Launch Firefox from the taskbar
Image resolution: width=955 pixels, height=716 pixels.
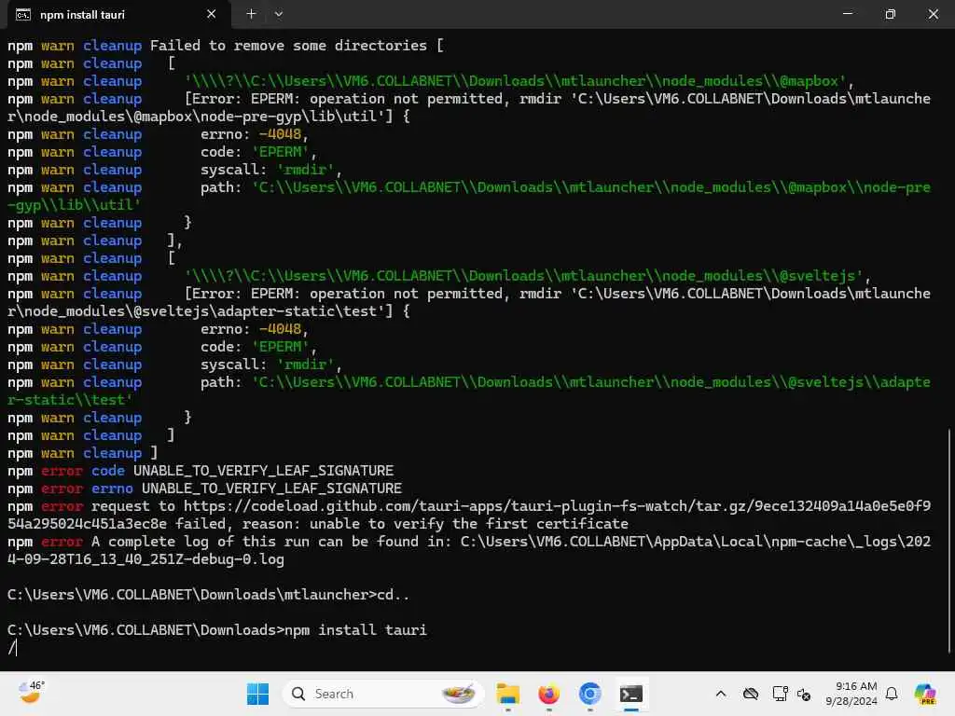pyautogui.click(x=548, y=694)
